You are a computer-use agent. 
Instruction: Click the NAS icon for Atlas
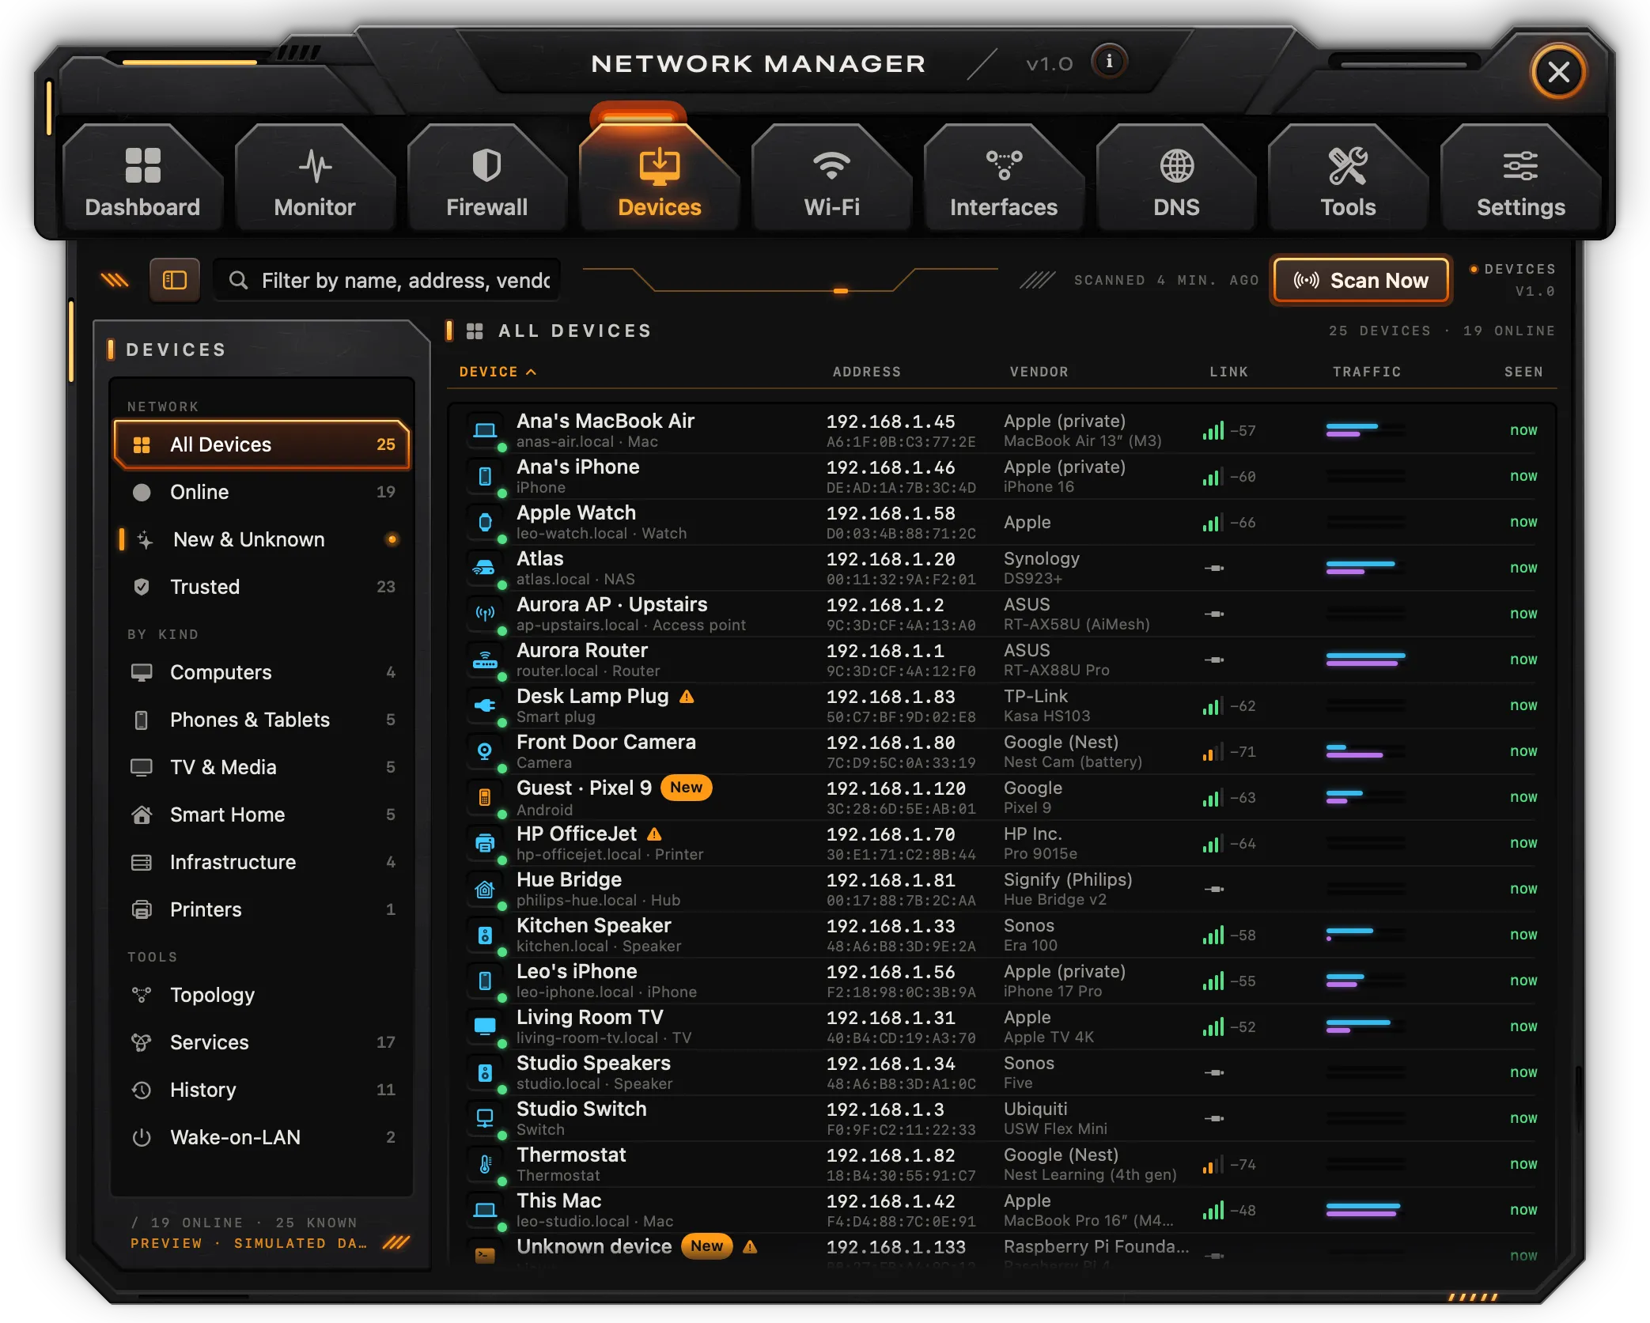(x=485, y=568)
